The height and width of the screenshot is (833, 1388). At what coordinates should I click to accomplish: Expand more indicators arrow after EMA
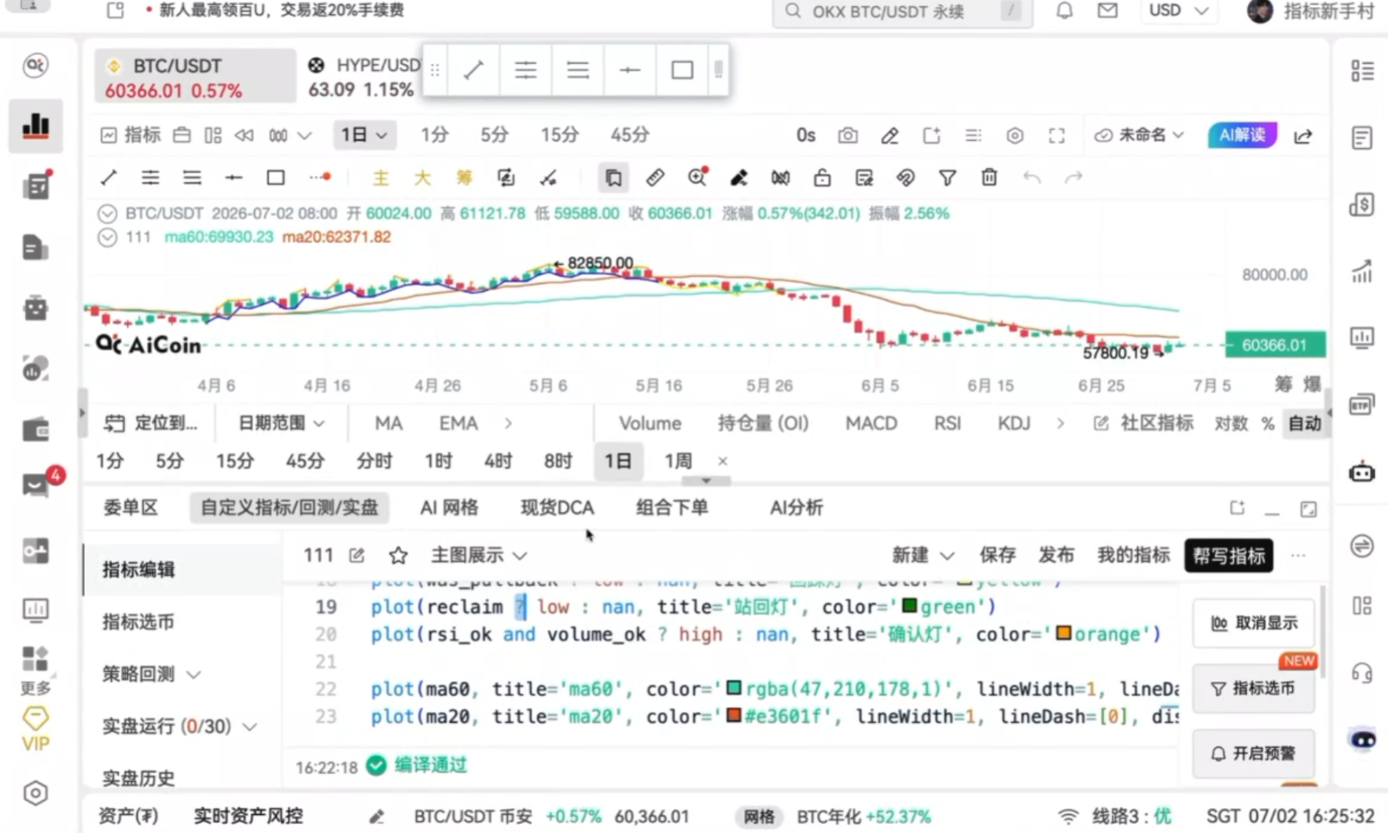[509, 423]
